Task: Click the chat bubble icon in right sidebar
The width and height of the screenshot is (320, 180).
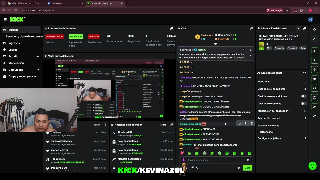Action: tap(314, 79)
